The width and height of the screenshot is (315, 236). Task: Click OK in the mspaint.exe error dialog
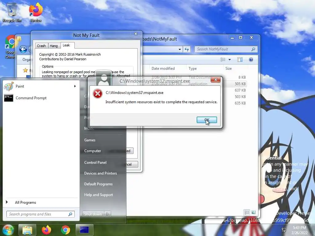coord(207,120)
